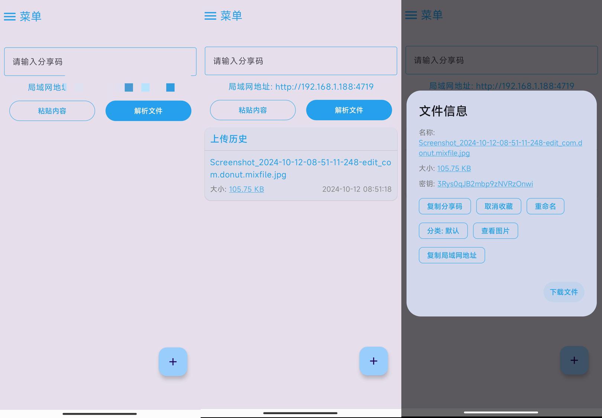Open the Screenshot file entry under 上传历史
The height and width of the screenshot is (418, 602).
pyautogui.click(x=300, y=168)
